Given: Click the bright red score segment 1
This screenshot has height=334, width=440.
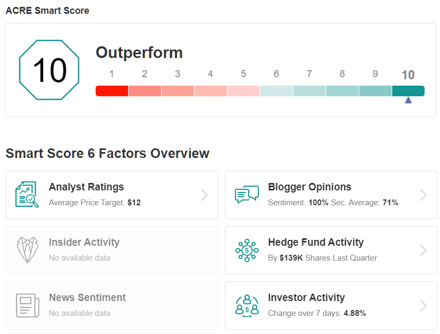Looking at the screenshot, I should tap(112, 91).
